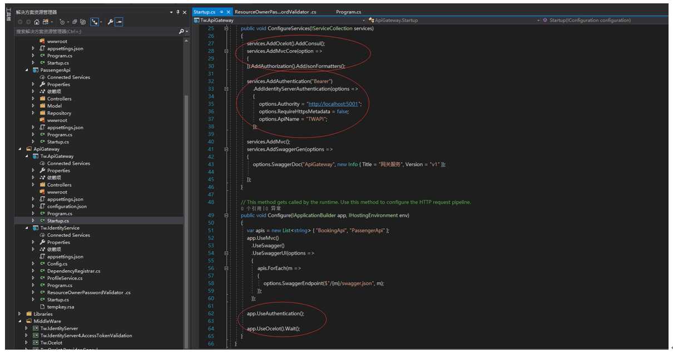Click the Tw.IdentityServer project icon
Viewport: 673px width, 353px height.
[x=36, y=329]
